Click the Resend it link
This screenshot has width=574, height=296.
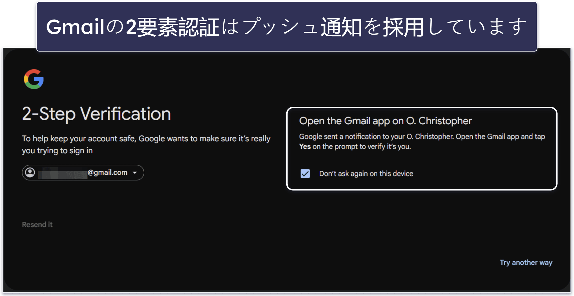37,225
